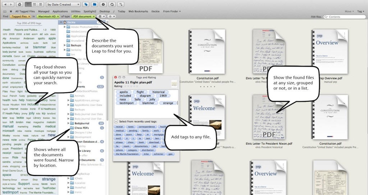Click the house icon beside tleckie

[x=65, y=22]
